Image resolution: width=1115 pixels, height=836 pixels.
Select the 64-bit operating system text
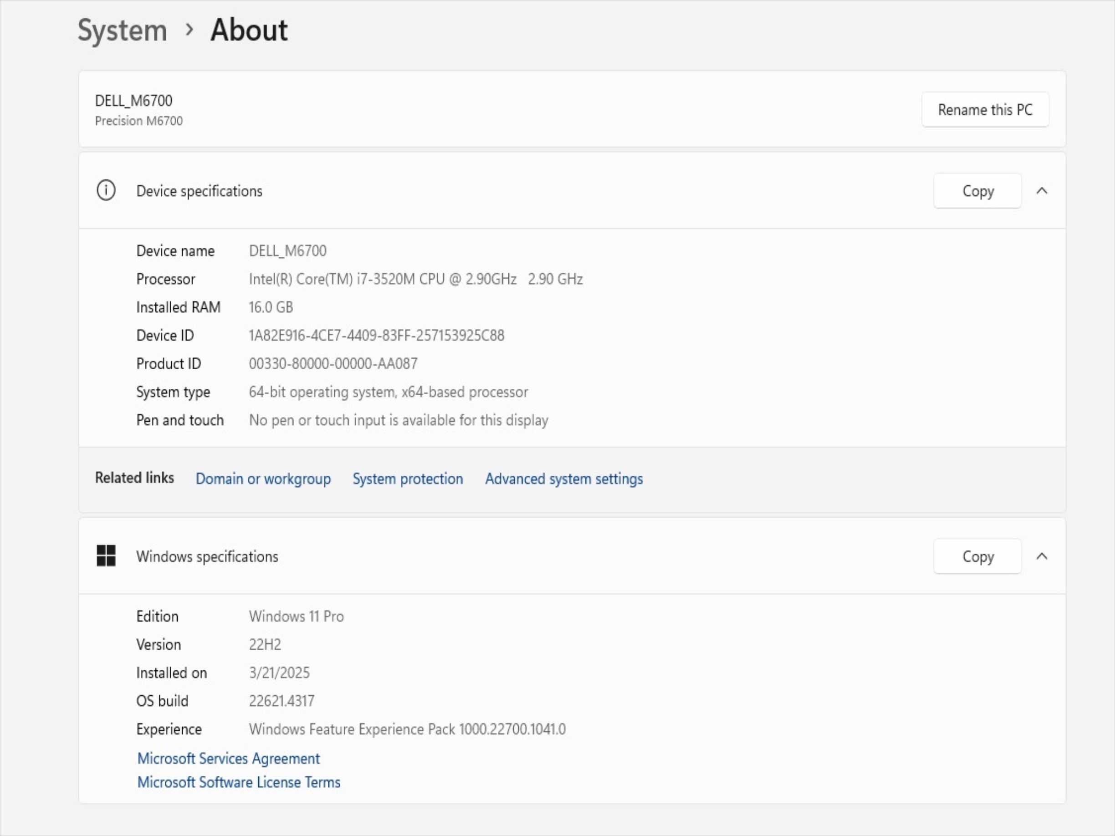pyautogui.click(x=389, y=392)
